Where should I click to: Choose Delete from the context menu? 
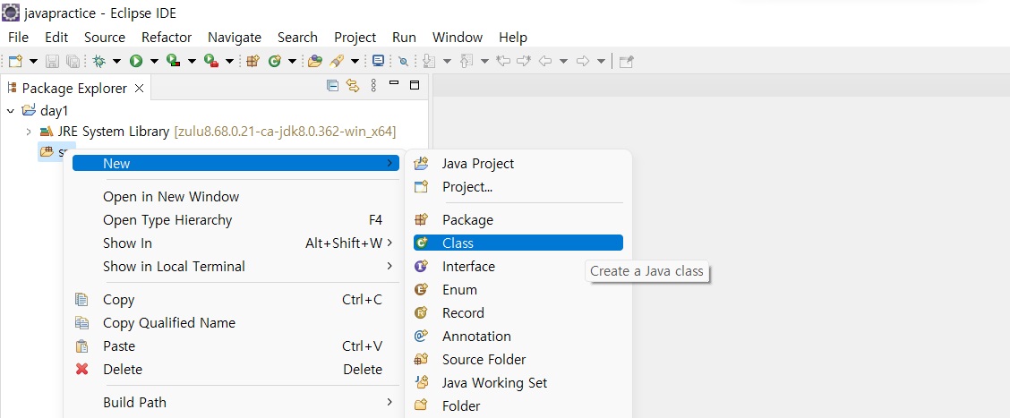(x=235, y=370)
